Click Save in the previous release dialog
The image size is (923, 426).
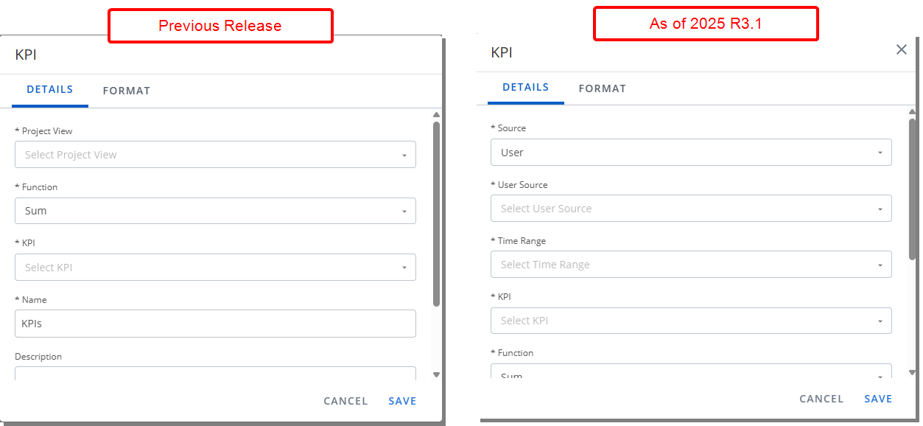[x=402, y=401]
